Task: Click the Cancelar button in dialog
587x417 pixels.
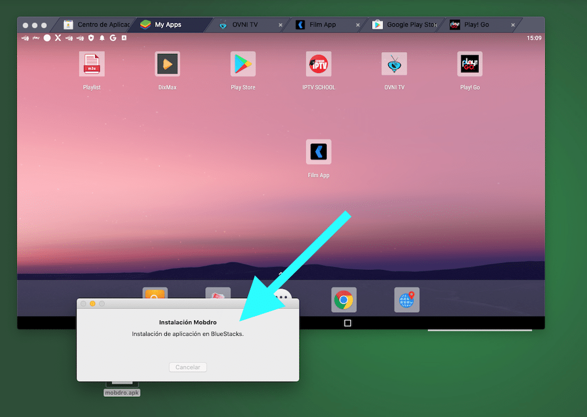Action: click(188, 367)
